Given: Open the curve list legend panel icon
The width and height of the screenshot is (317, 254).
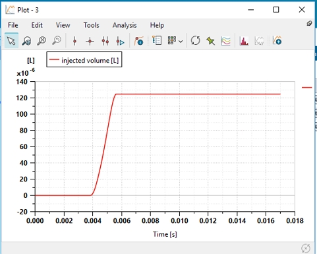Looking at the screenshot, I should tap(157, 41).
